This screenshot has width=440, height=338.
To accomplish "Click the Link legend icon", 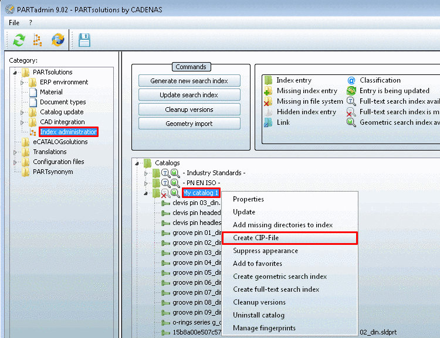I will [268, 122].
